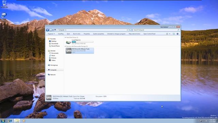Click the DVD Drive (D:) VMware Tools label
This screenshot has height=123, width=218.
[x=81, y=49]
